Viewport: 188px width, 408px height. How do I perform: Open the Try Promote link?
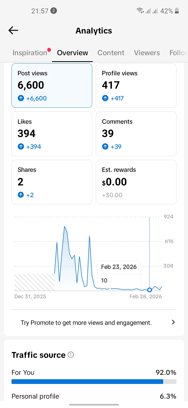click(x=86, y=323)
